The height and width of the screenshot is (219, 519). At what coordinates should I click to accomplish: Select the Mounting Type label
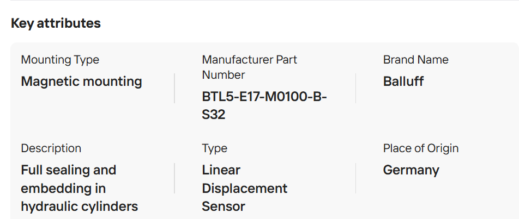coord(60,60)
